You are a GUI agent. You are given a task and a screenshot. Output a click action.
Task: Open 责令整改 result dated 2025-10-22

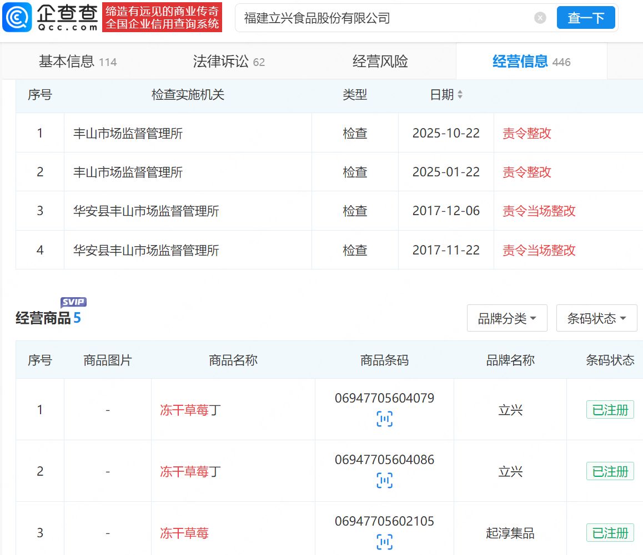tap(526, 134)
